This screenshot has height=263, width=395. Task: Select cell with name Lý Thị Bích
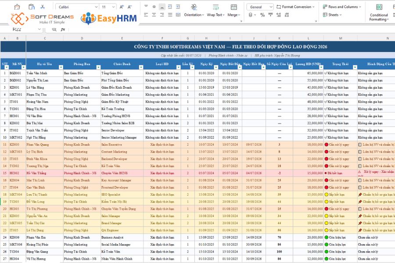tap(45, 152)
